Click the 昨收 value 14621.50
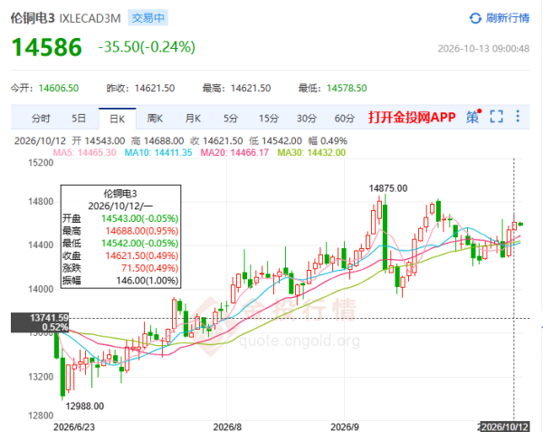The image size is (543, 432). (x=155, y=88)
